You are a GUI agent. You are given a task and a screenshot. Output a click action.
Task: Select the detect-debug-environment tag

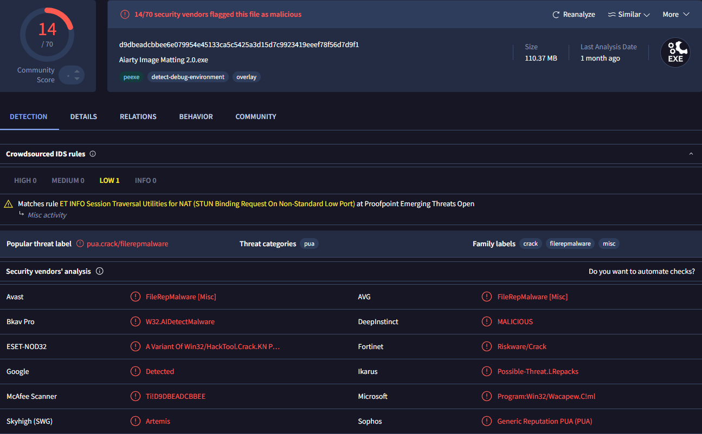pos(188,77)
